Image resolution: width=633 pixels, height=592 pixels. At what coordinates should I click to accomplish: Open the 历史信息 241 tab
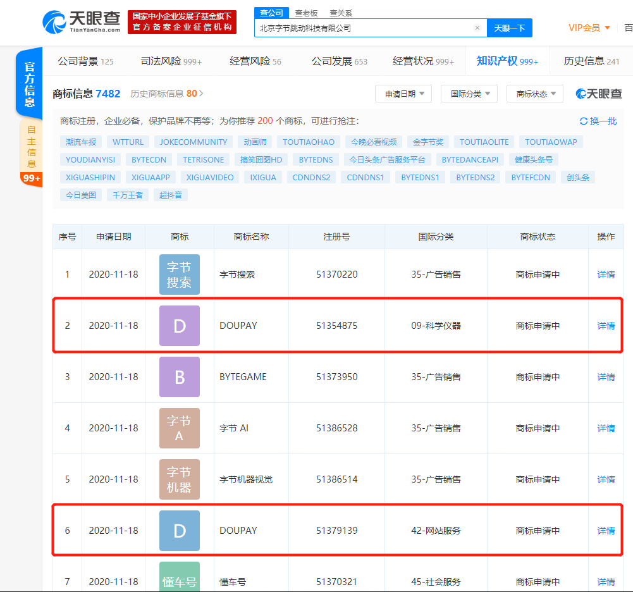coord(591,61)
